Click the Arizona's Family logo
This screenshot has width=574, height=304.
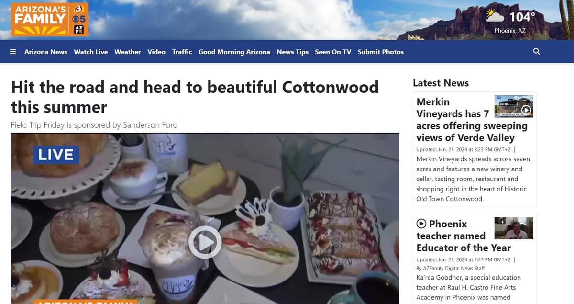50,20
